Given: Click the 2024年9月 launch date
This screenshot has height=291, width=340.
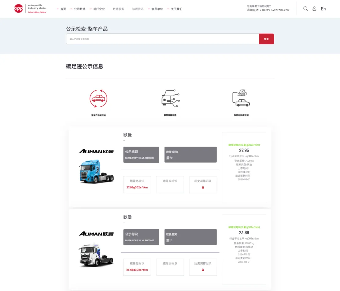Looking at the screenshot, I should point(244,255).
